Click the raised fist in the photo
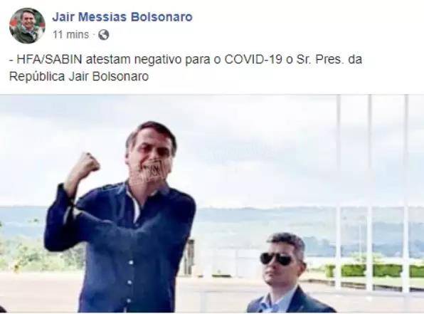 [88, 163]
